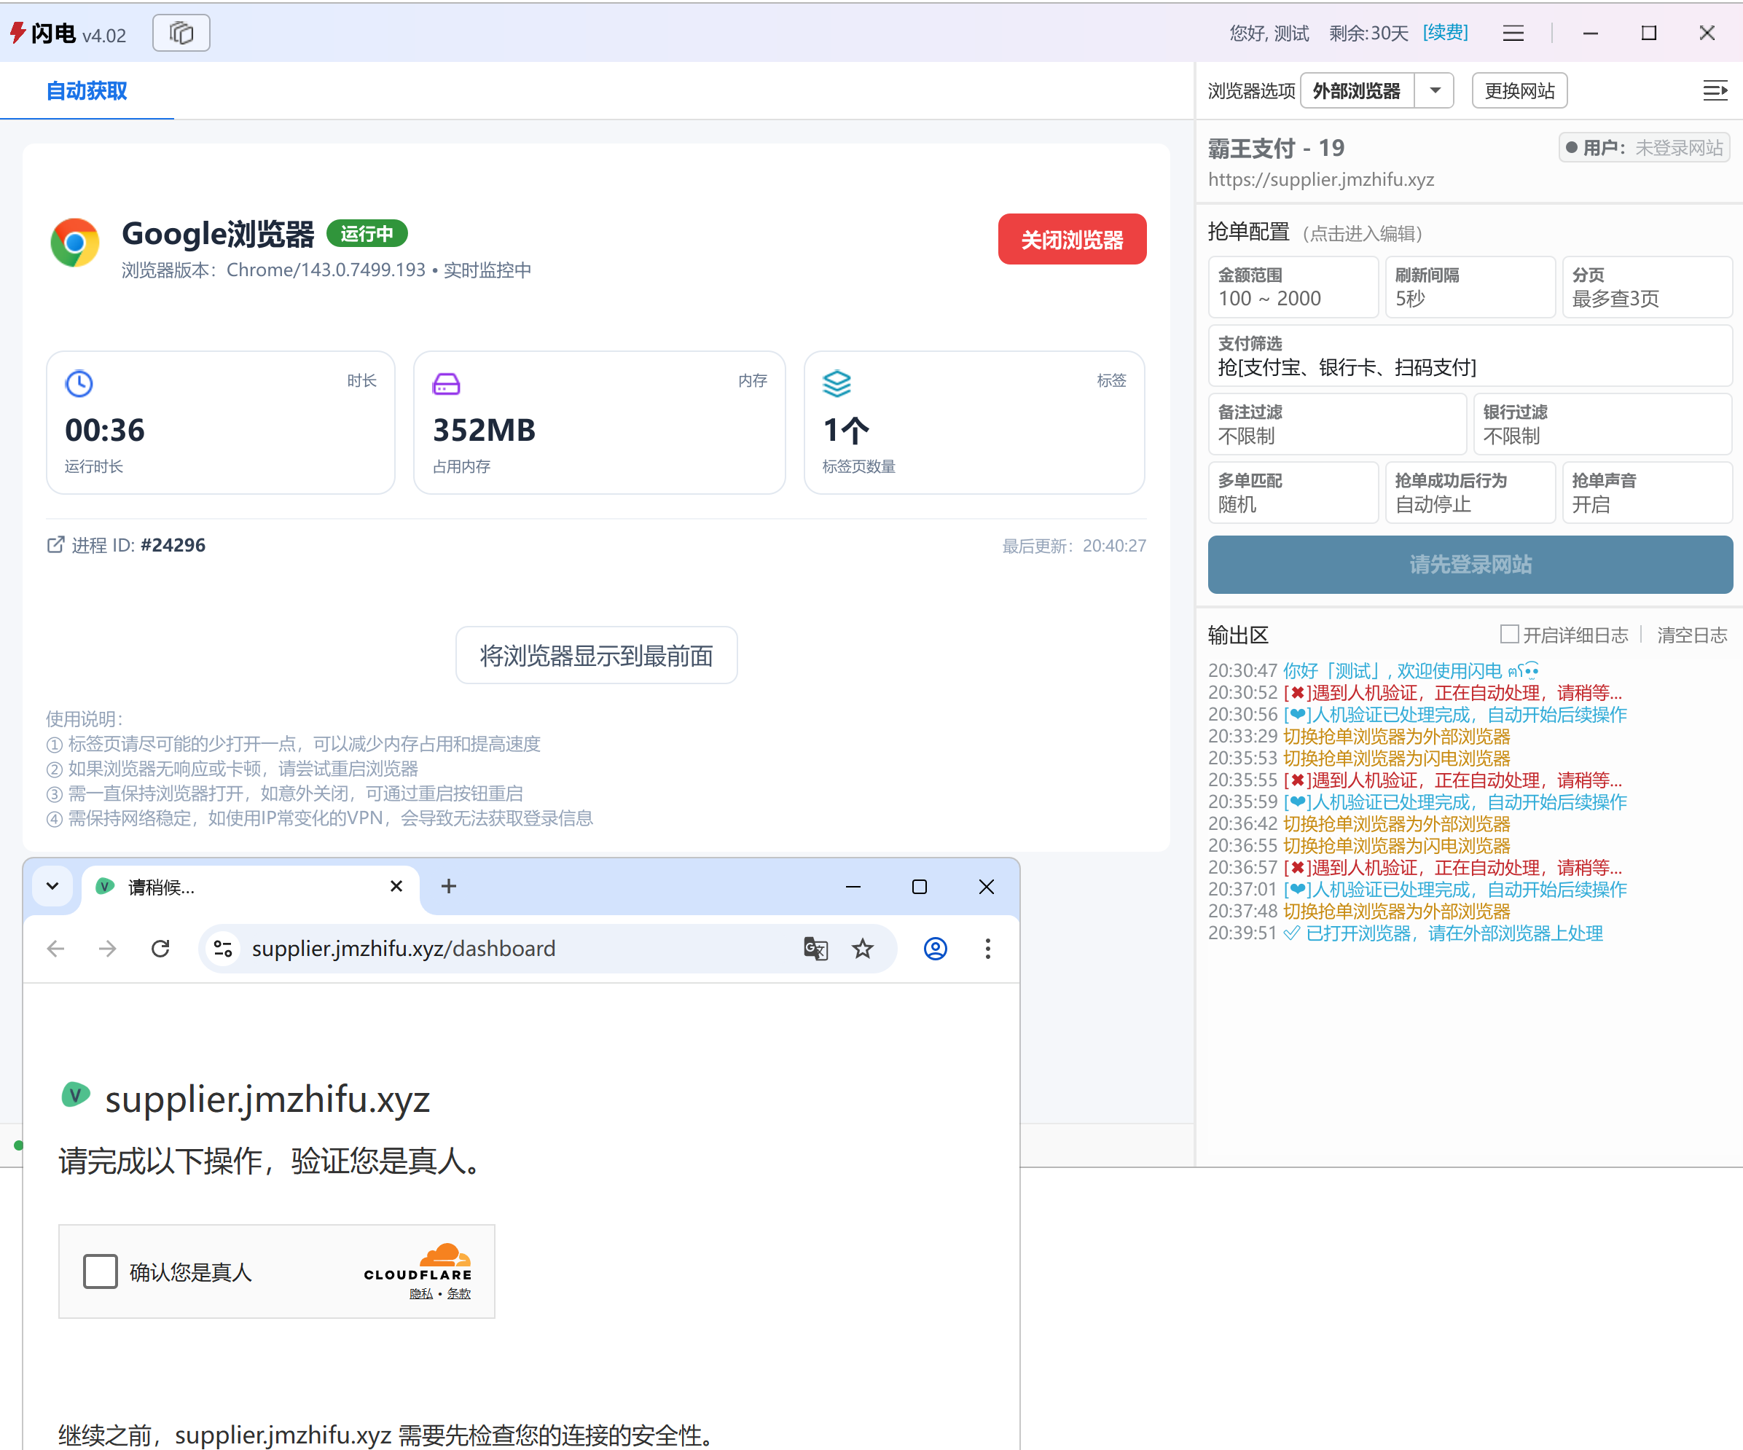Open the 外部浏览器 dropdown arrow

pyautogui.click(x=1434, y=90)
